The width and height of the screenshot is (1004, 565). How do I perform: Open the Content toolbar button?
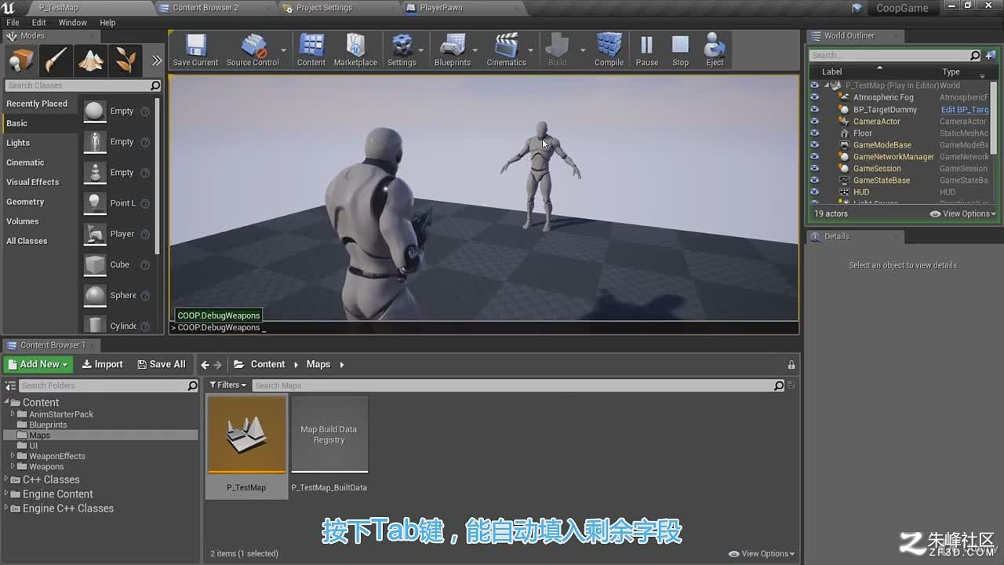click(x=311, y=50)
